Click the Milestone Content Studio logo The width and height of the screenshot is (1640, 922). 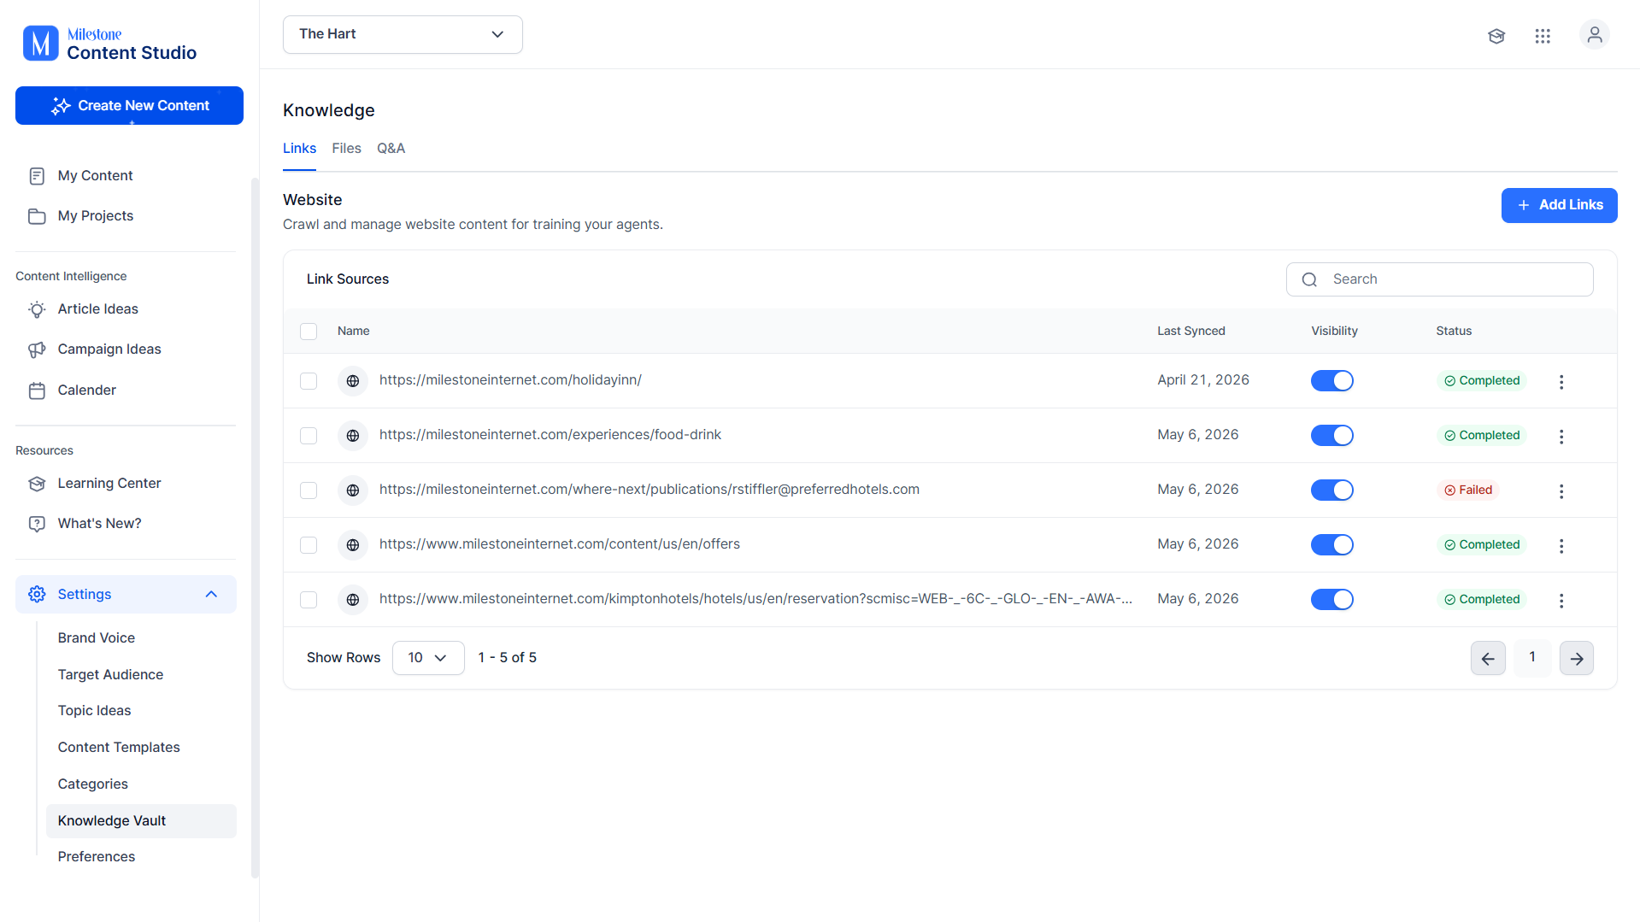(x=109, y=44)
